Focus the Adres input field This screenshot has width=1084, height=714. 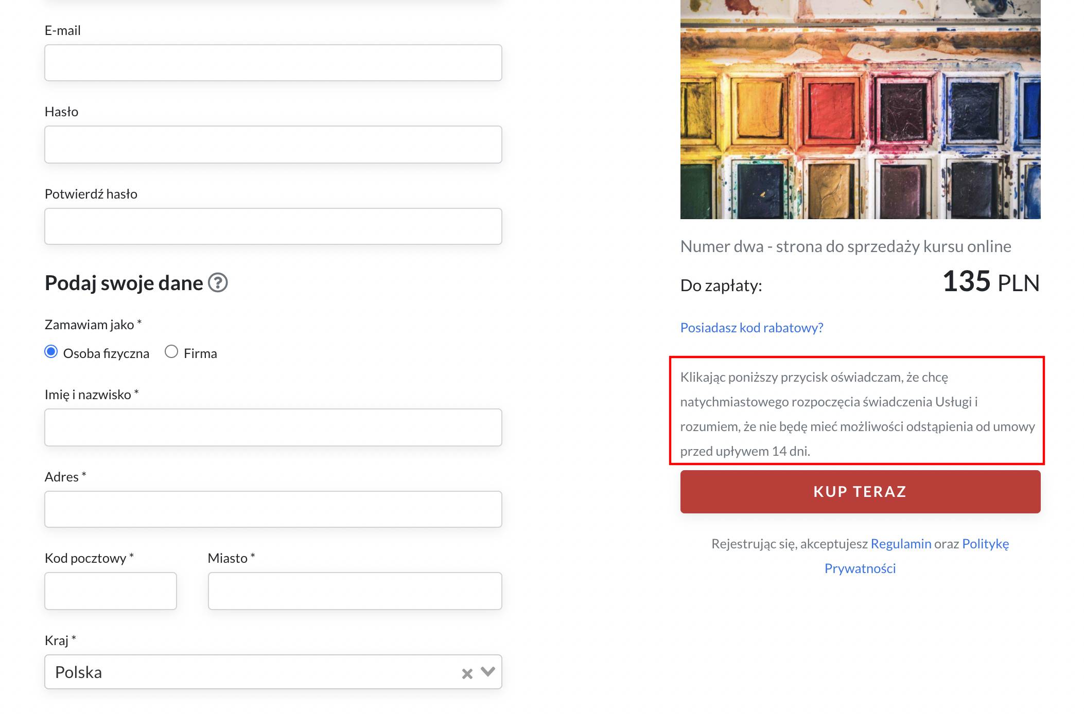pos(273,509)
